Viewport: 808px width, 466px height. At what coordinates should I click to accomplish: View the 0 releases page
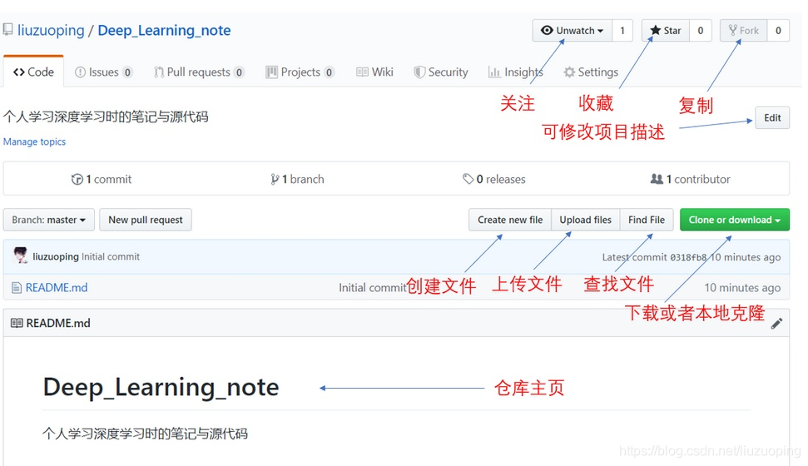(x=494, y=179)
